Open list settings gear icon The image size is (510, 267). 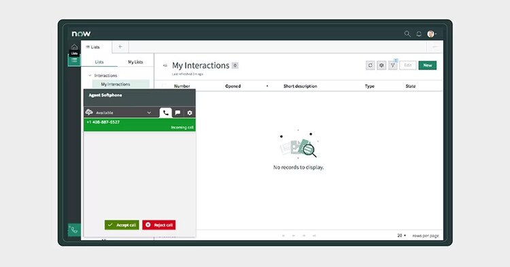pos(381,65)
